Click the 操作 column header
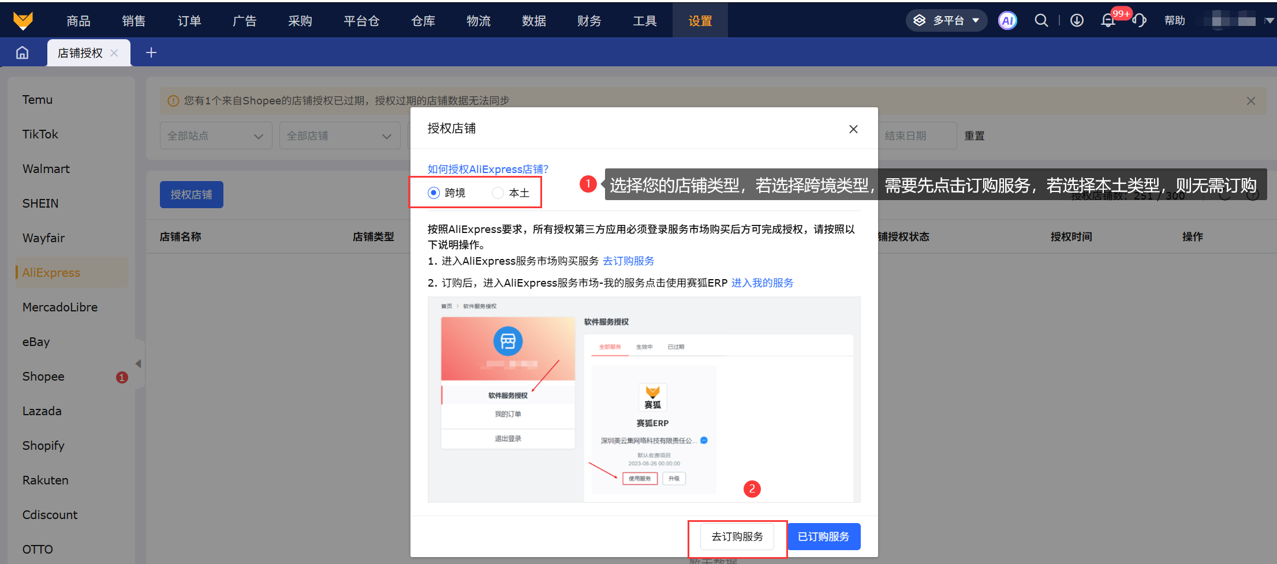The width and height of the screenshot is (1277, 564). click(x=1193, y=237)
